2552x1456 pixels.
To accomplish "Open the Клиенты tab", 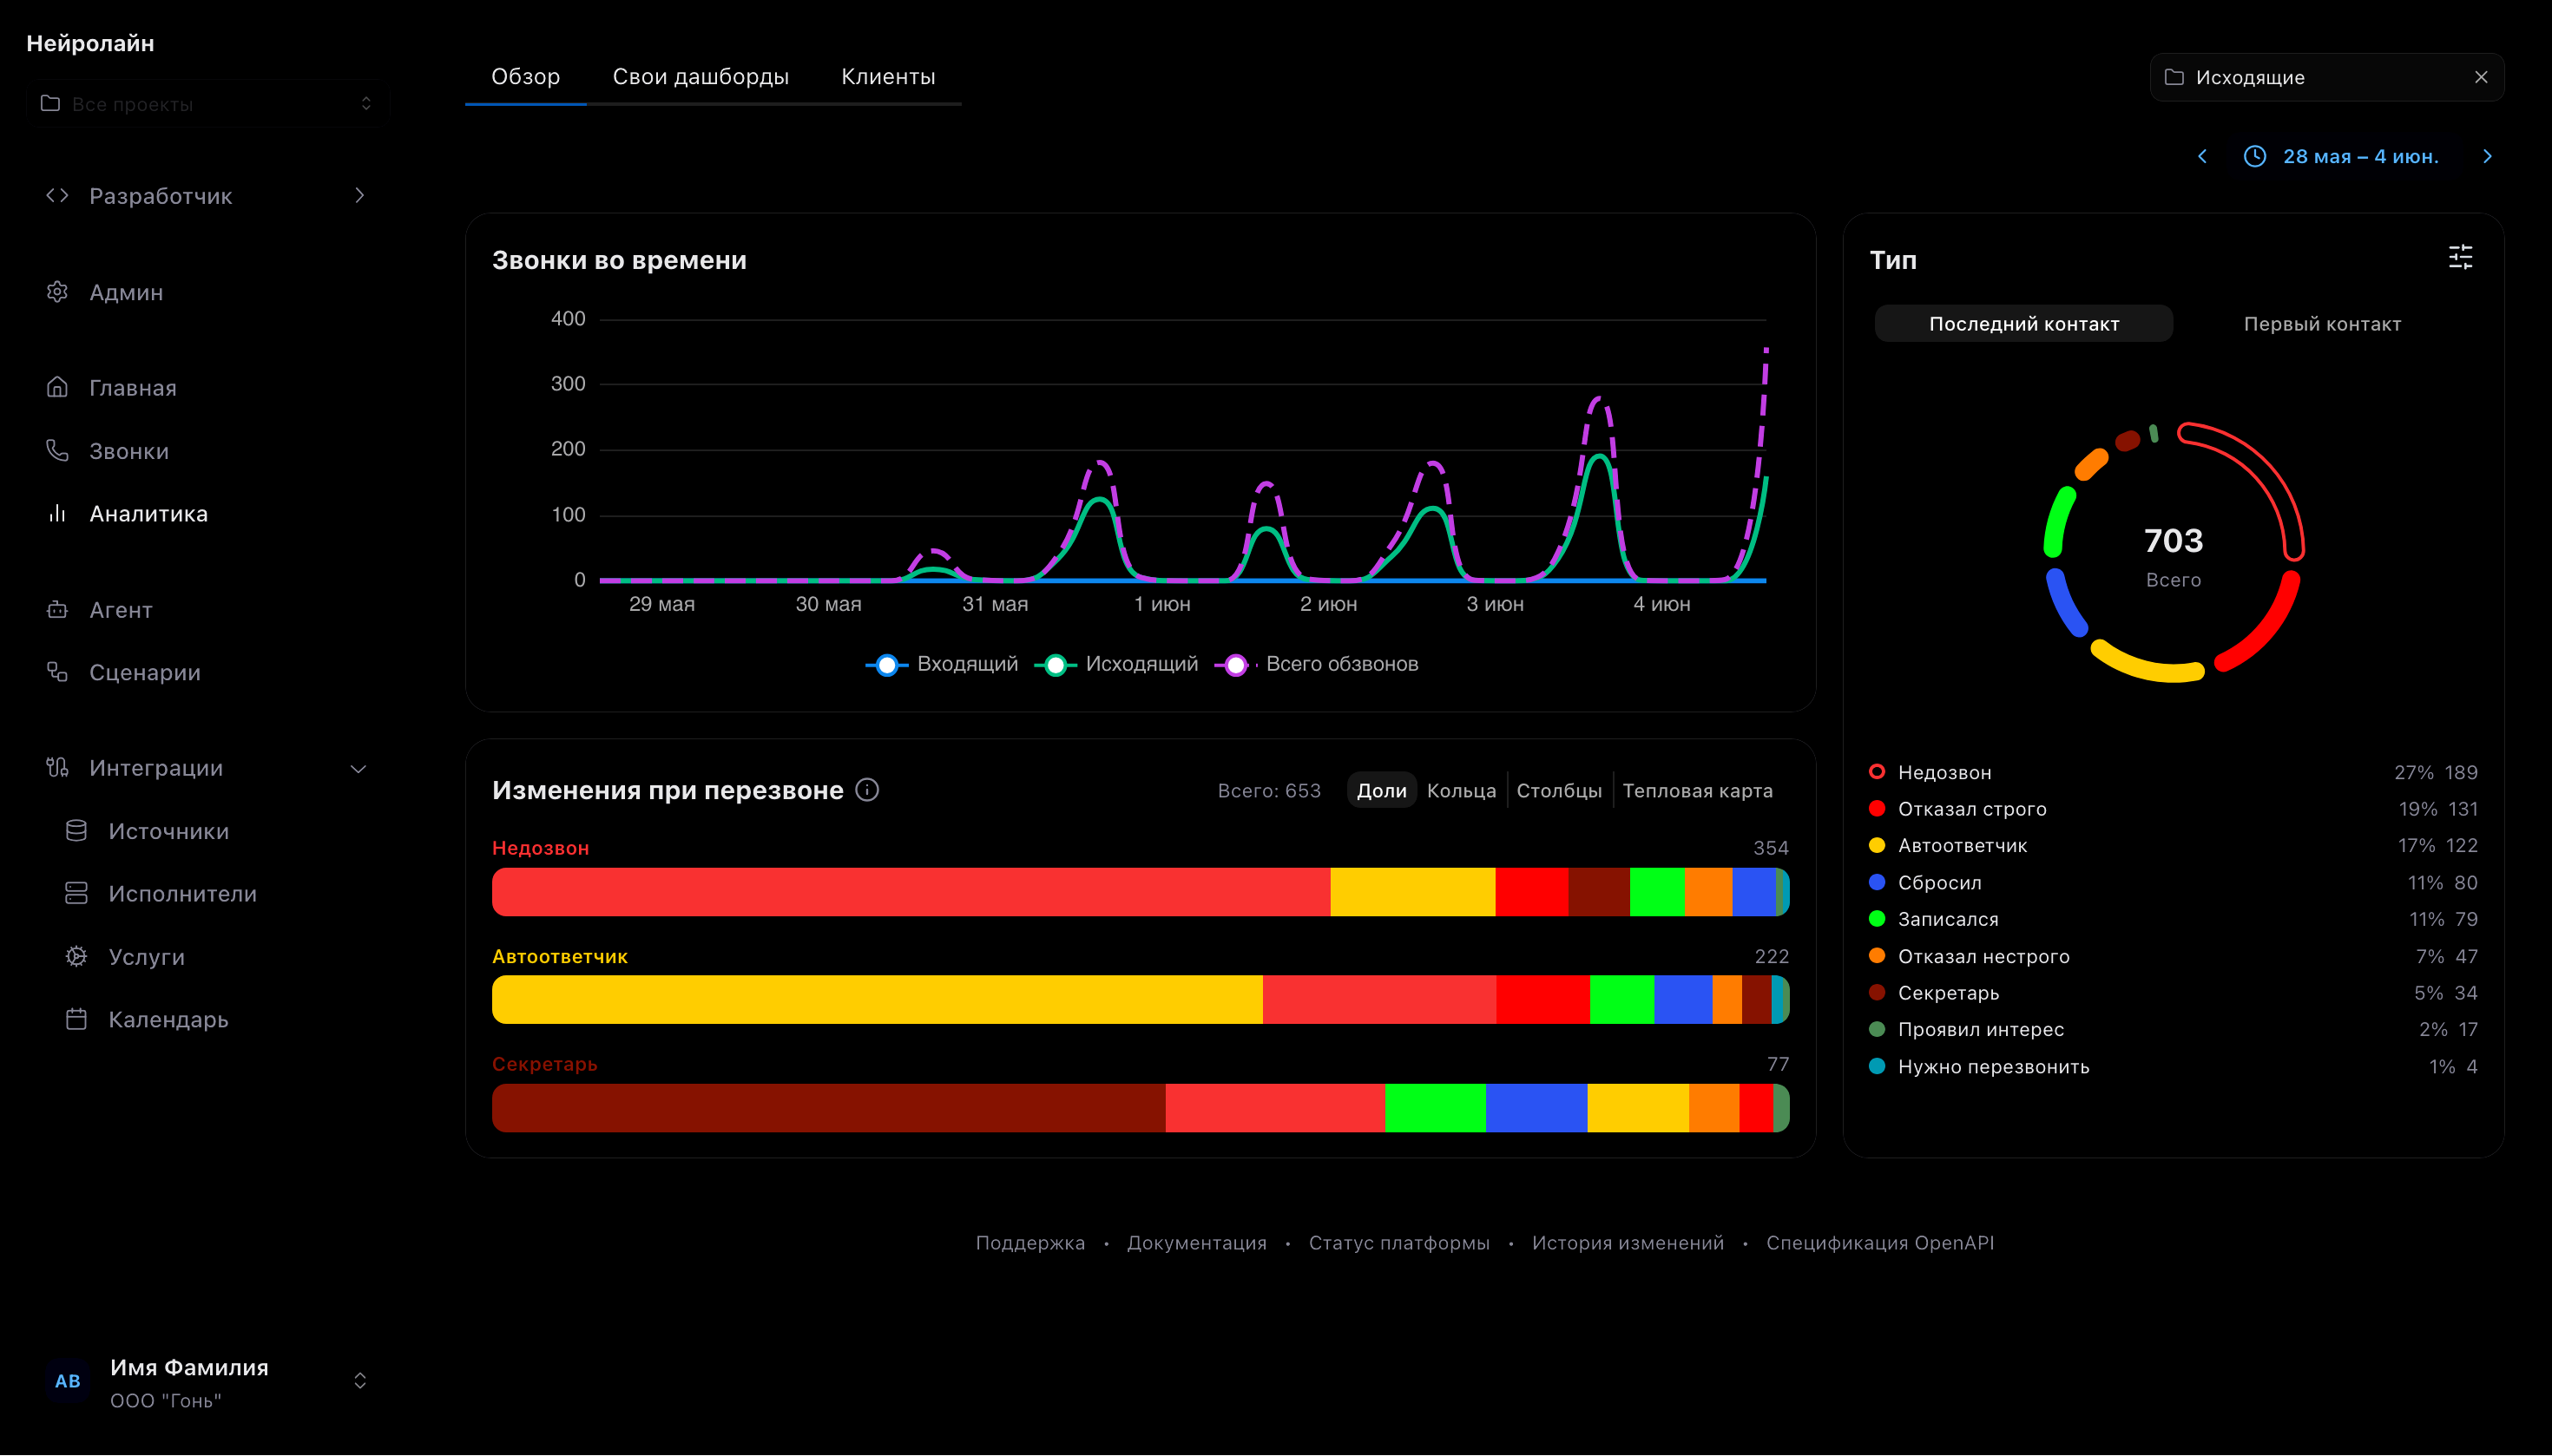I will 888,76.
